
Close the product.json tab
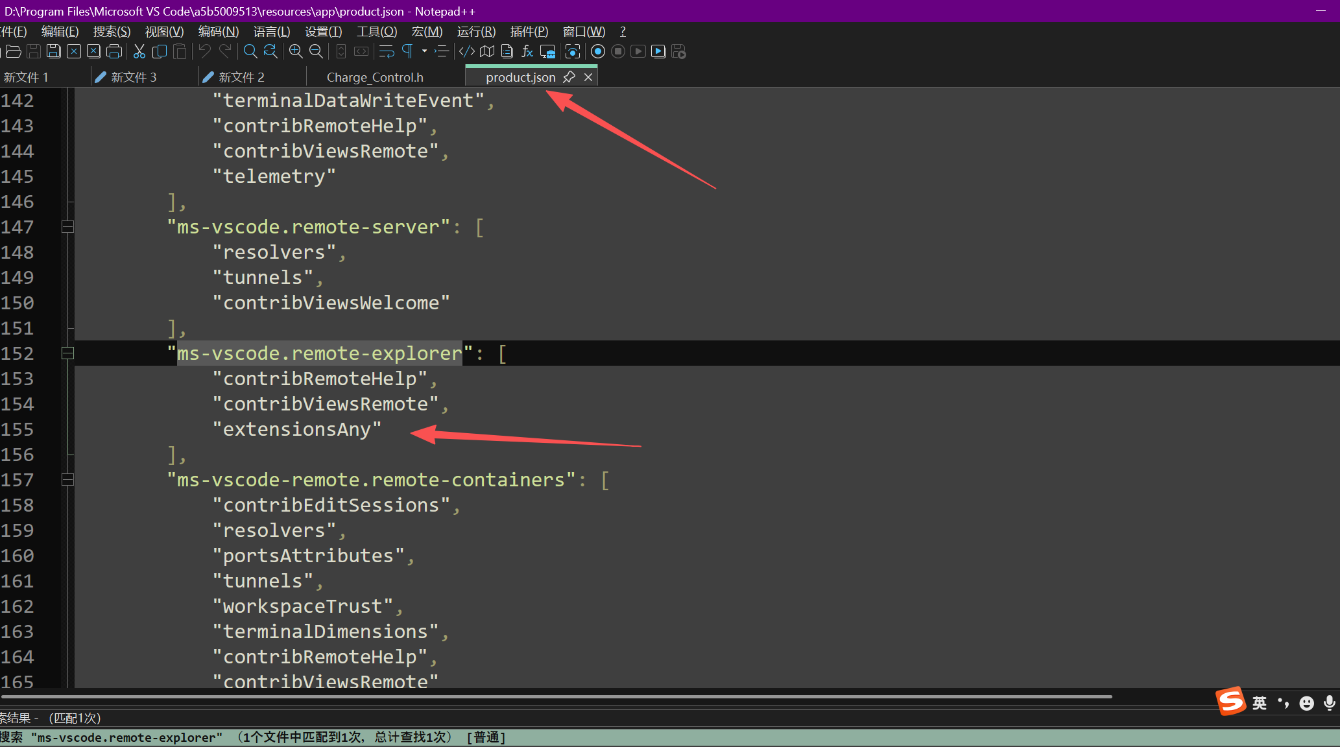click(x=588, y=77)
